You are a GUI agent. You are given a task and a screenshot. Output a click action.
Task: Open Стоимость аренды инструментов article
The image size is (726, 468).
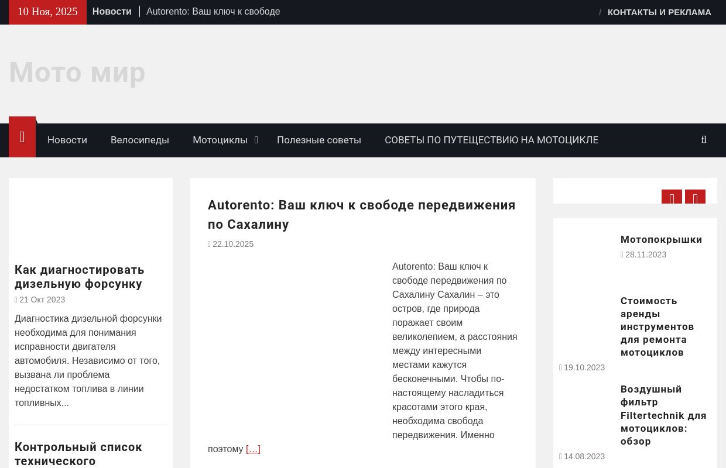pyautogui.click(x=657, y=326)
